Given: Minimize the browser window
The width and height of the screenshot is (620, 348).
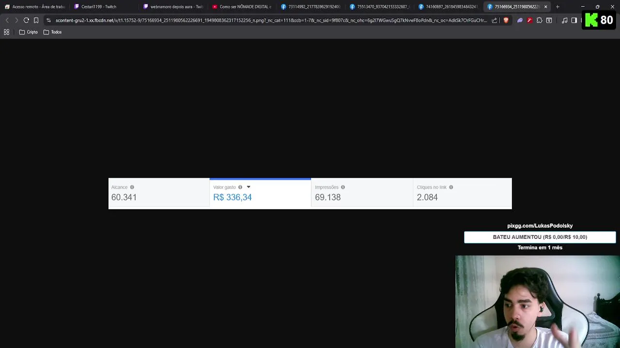Looking at the screenshot, I should pos(583,7).
